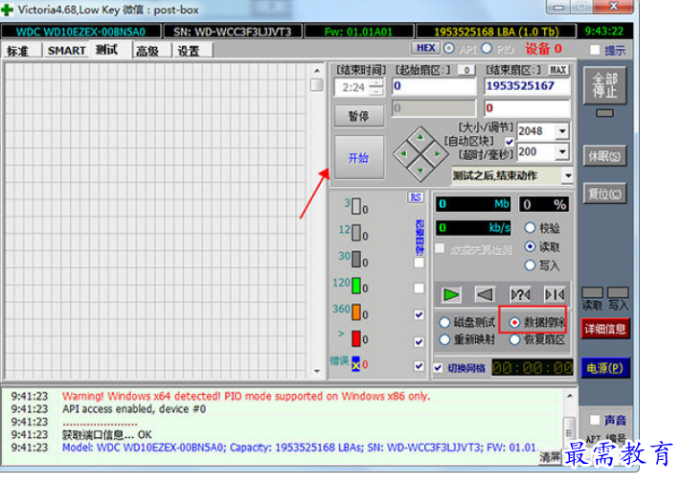Toggle the 声音 sound checkbox
The image size is (681, 484).
click(595, 420)
